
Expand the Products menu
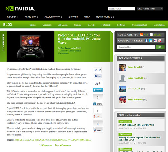click(x=31, y=17)
